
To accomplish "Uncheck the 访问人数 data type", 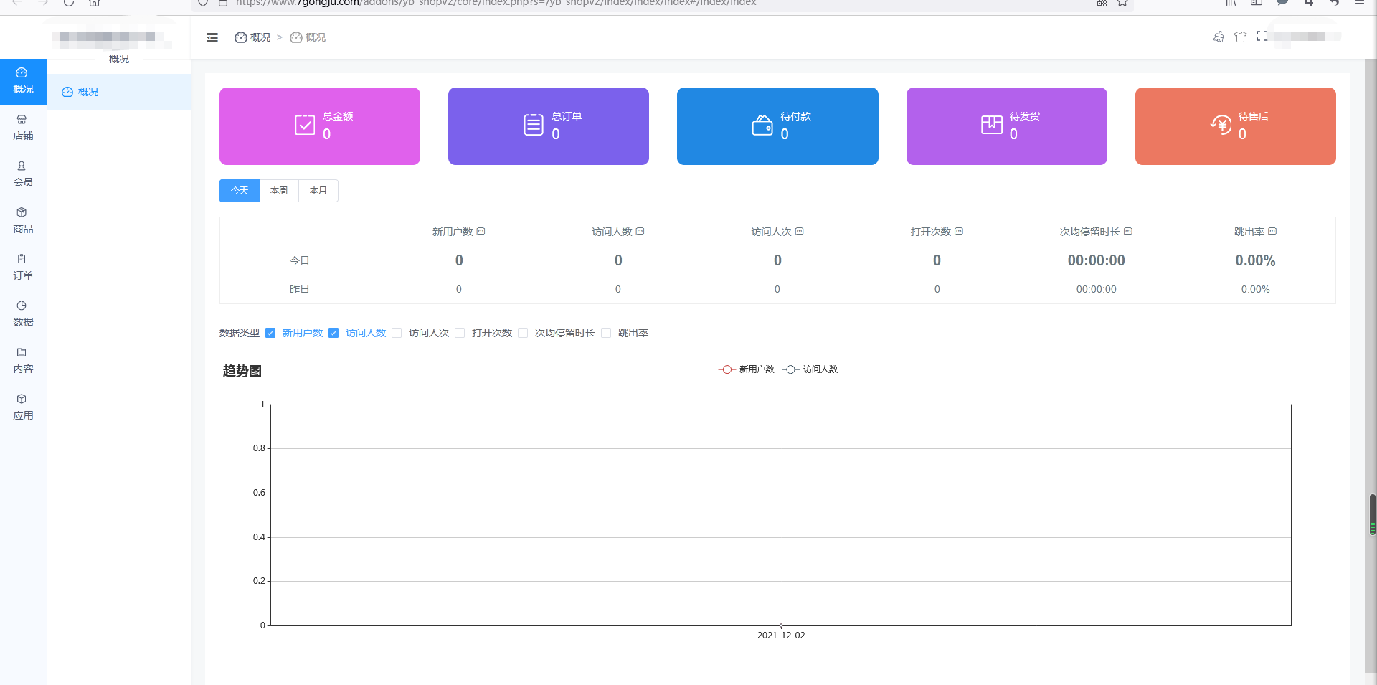I will (333, 333).
